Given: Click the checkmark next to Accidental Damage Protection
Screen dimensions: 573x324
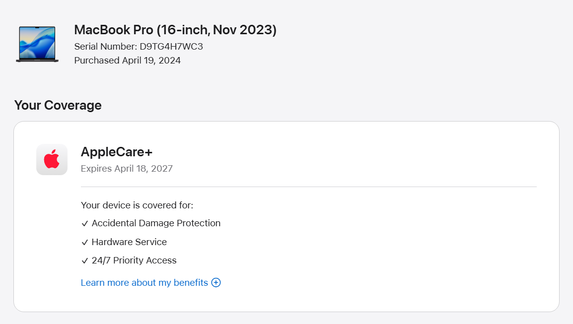Looking at the screenshot, I should pos(85,224).
